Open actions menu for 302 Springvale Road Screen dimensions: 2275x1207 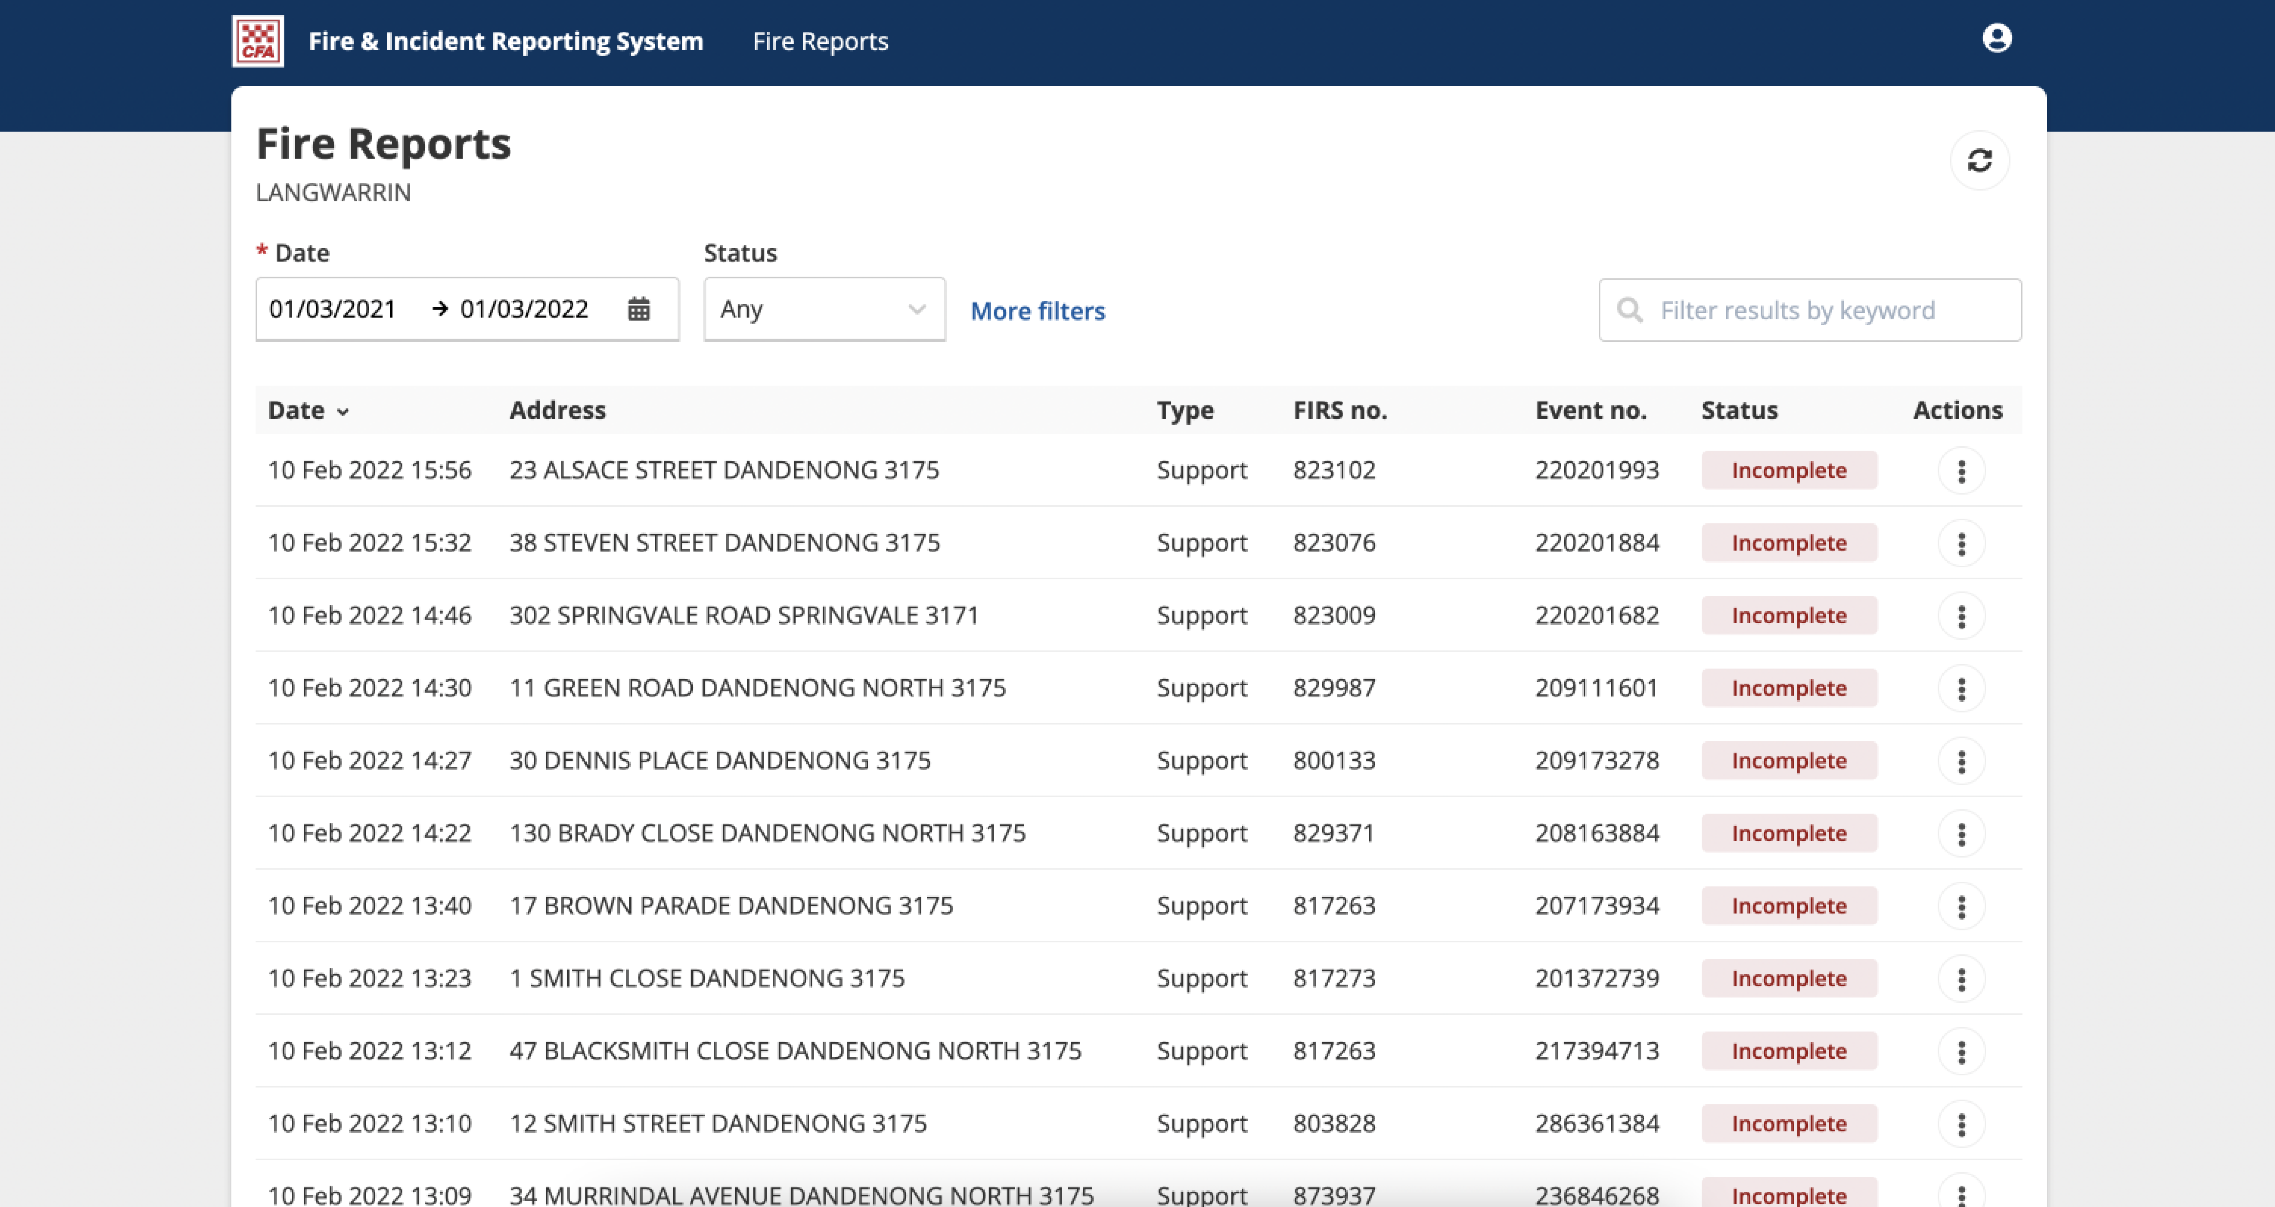(x=1961, y=615)
